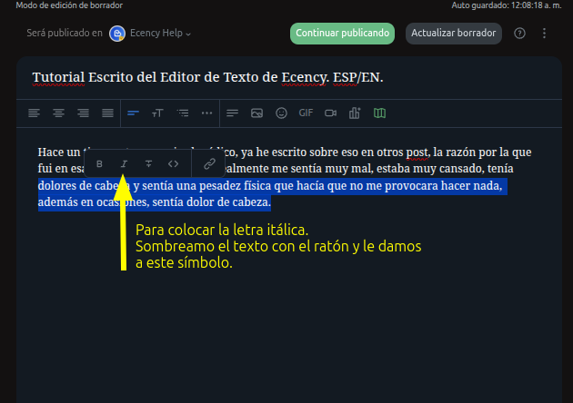Open the emoji picker
The image size is (573, 403).
(x=281, y=113)
